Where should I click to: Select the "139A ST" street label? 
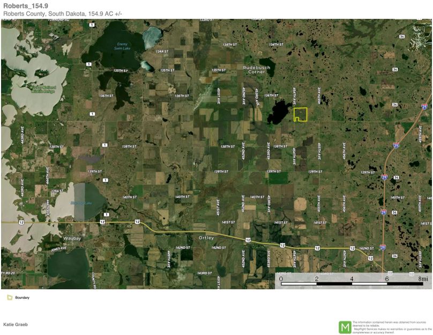(57, 191)
